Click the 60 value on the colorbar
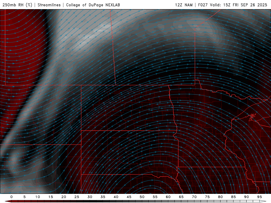The width and height of the screenshot is (271, 203). (x=168, y=197)
